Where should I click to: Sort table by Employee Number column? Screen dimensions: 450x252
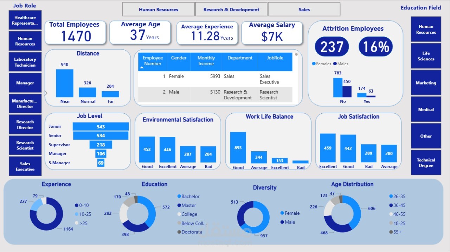(x=153, y=61)
